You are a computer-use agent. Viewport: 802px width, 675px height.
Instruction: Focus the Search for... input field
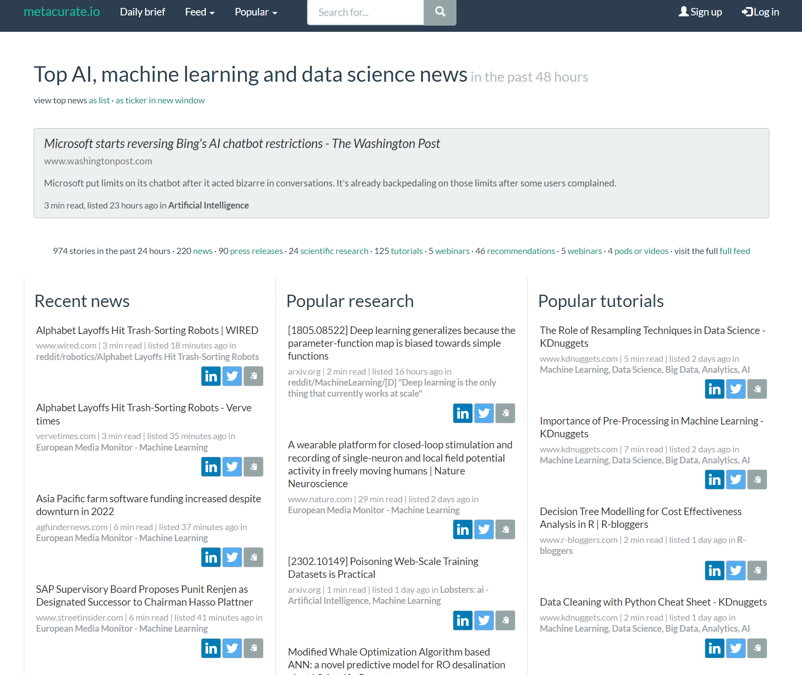point(365,12)
